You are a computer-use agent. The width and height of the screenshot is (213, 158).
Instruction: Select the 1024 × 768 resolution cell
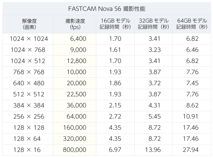(x=28, y=50)
